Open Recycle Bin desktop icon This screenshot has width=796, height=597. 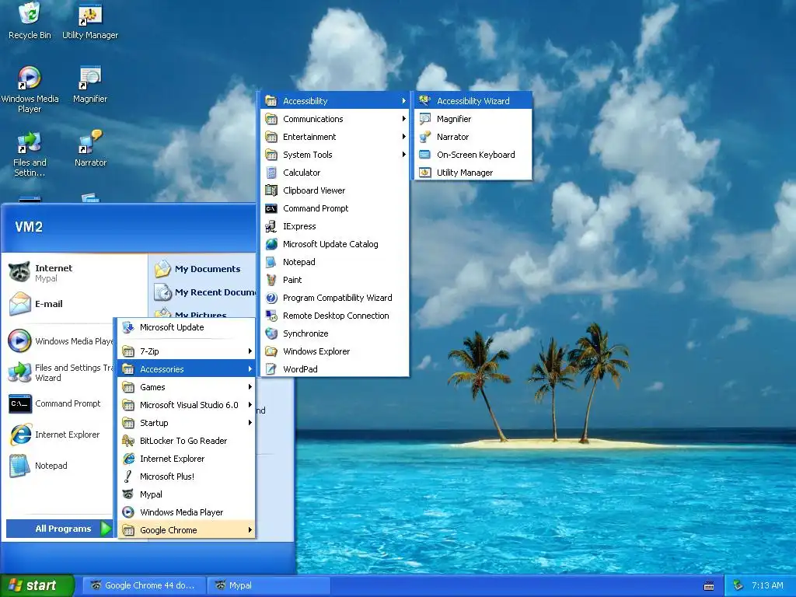click(30, 21)
